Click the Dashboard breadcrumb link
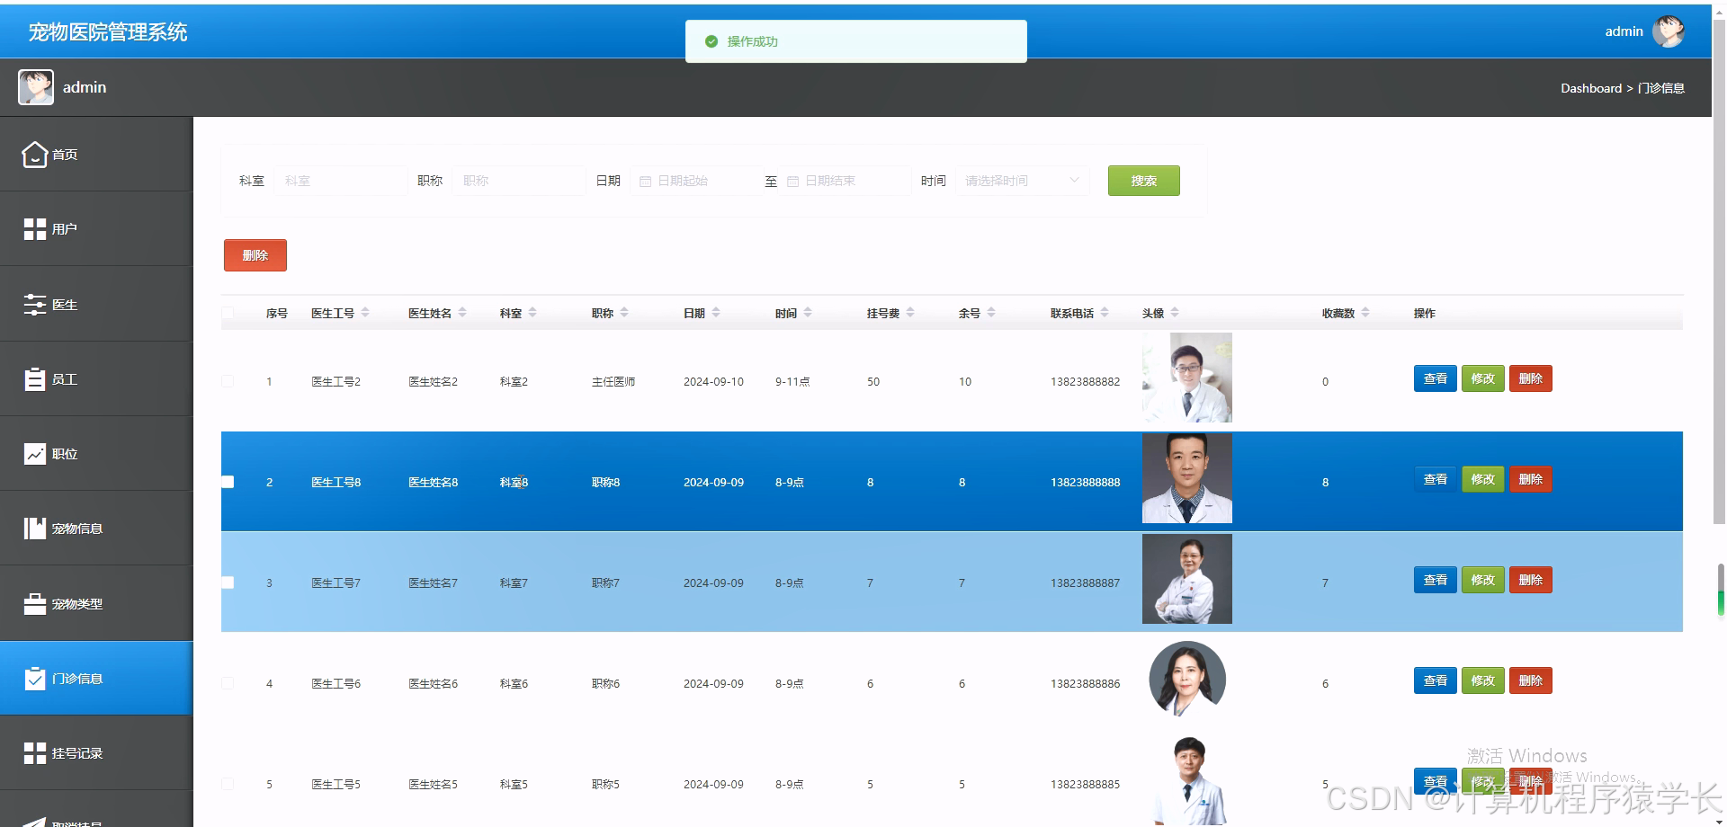Screen dimensions: 1727x827 pyautogui.click(x=1591, y=87)
